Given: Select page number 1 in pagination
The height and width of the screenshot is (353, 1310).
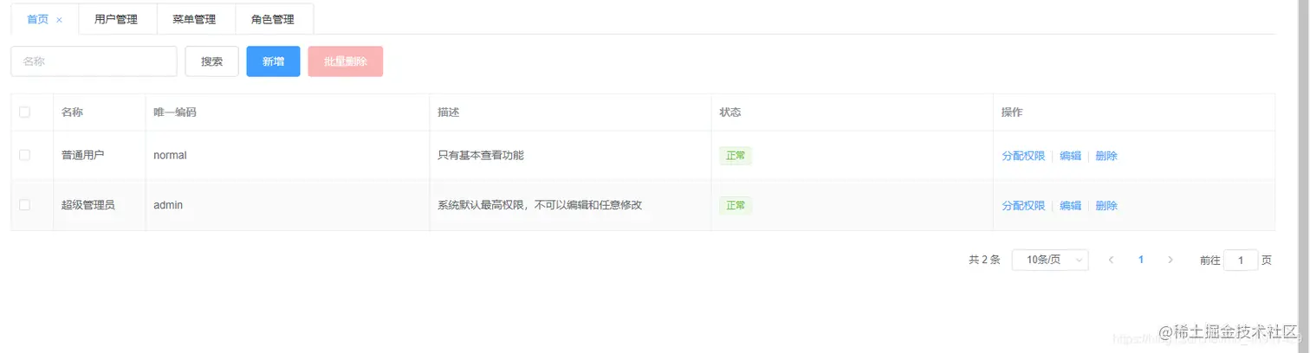Looking at the screenshot, I should 1141,260.
